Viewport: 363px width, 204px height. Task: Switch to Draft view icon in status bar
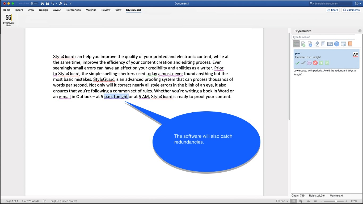tap(315, 201)
